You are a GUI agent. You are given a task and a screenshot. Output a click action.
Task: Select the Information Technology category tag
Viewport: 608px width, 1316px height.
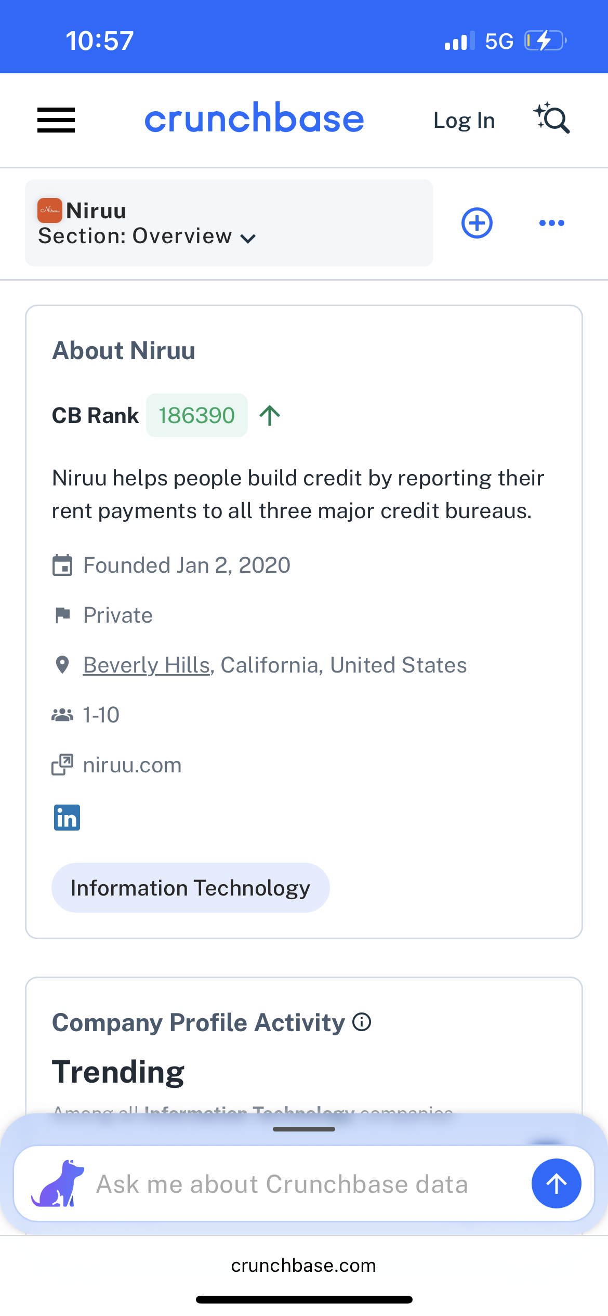click(x=190, y=888)
